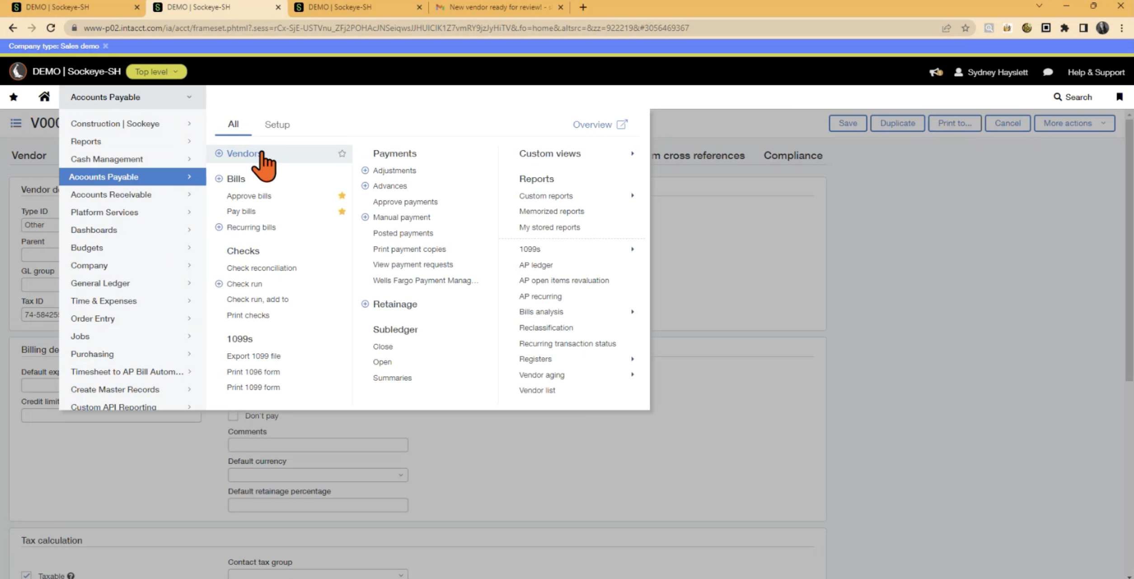Favorite Vendors with the outline star

[x=342, y=154]
